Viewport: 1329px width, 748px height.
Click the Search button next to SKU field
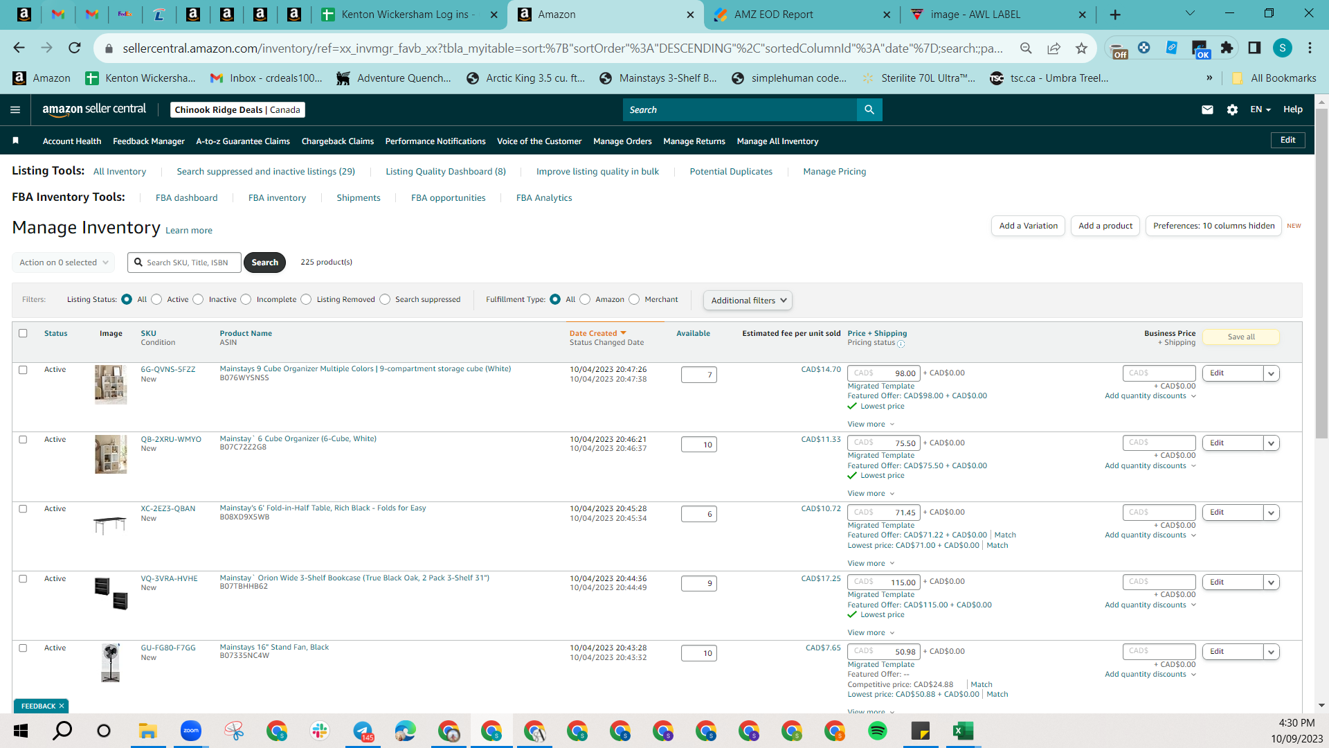click(x=264, y=262)
